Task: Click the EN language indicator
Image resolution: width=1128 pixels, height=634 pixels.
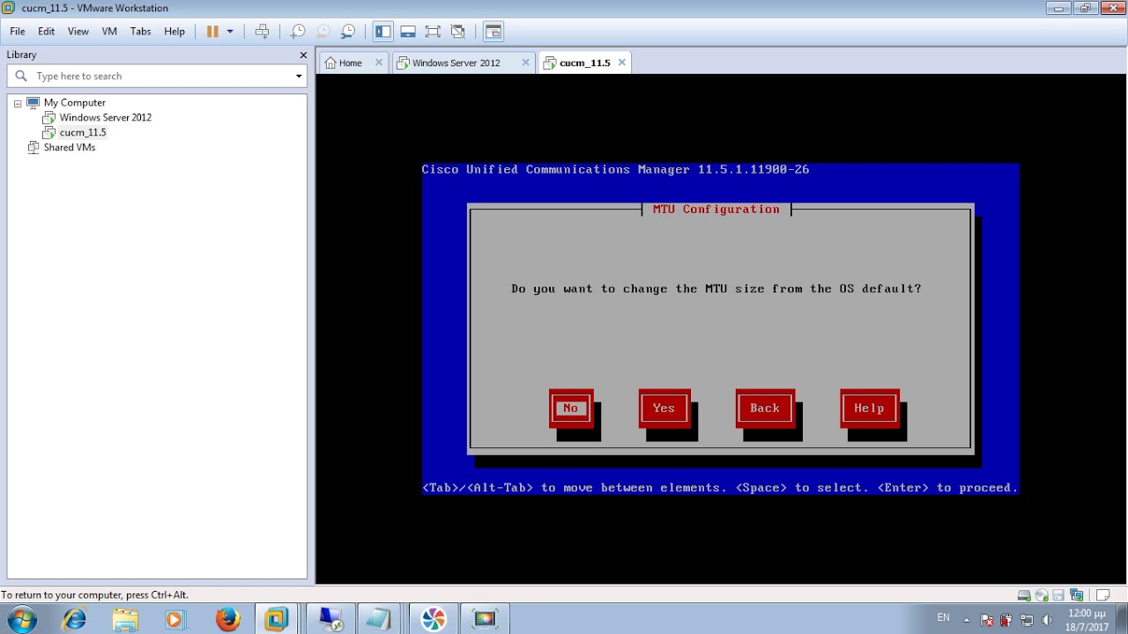Action: pyautogui.click(x=943, y=618)
